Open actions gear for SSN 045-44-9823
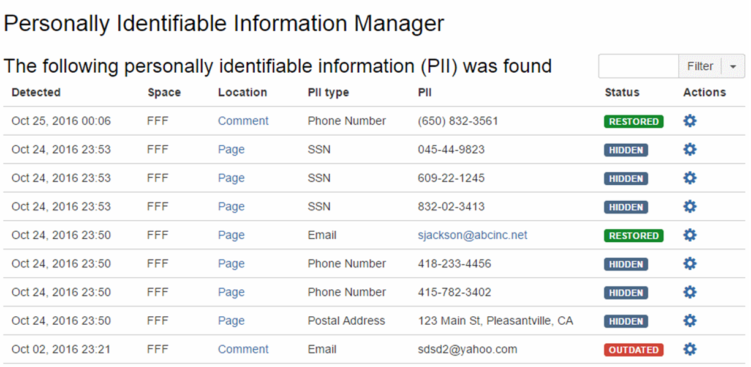 pyautogui.click(x=690, y=150)
